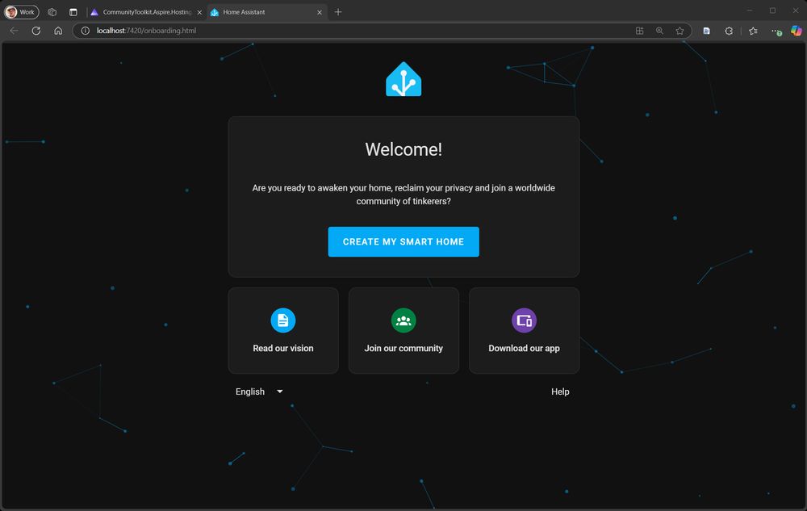Screen dimensions: 807x511
Task: Go to the browser home page
Action: point(58,31)
